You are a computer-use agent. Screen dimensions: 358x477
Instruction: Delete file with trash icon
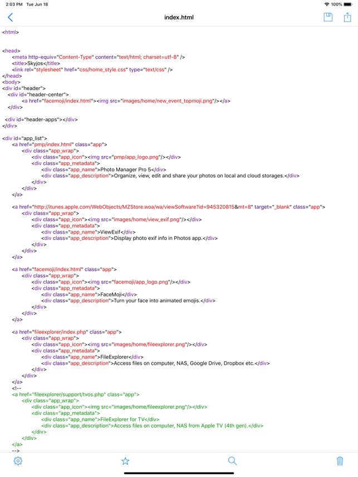coord(340,461)
